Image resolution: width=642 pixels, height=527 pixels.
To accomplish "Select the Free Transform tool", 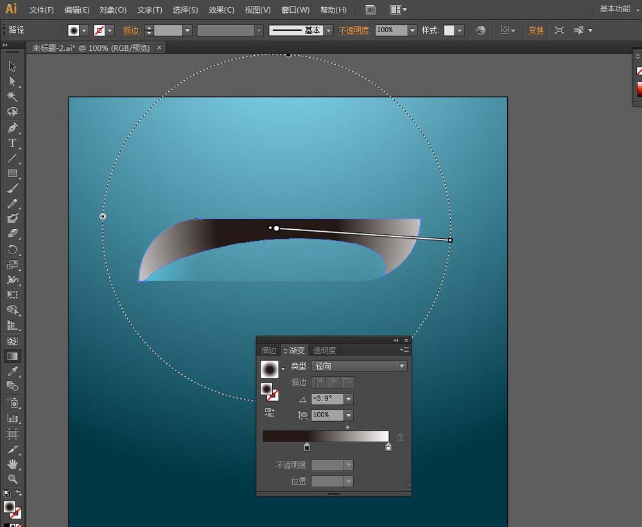I will click(12, 295).
